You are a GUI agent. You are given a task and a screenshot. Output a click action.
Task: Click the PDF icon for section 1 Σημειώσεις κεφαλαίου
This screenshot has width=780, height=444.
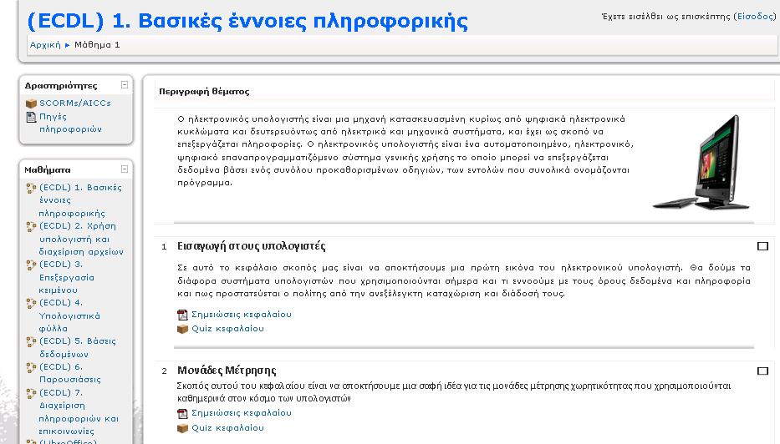click(182, 315)
